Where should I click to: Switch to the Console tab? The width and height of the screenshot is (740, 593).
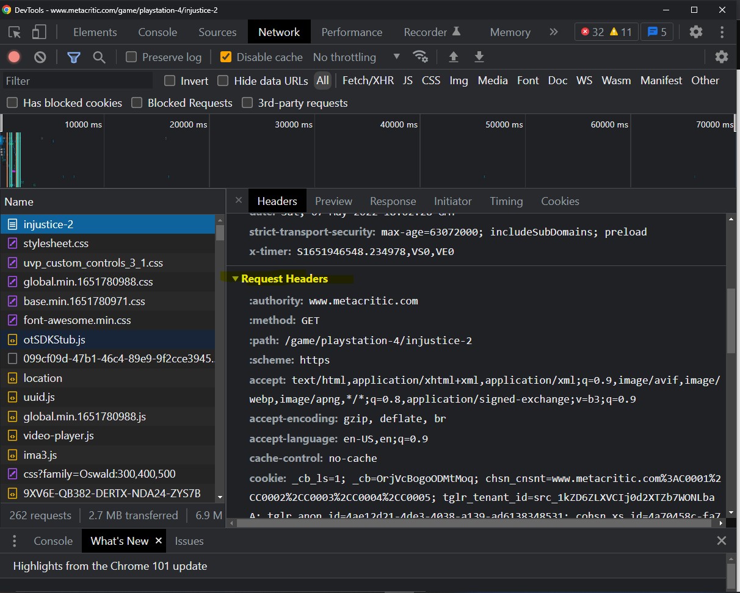[158, 32]
